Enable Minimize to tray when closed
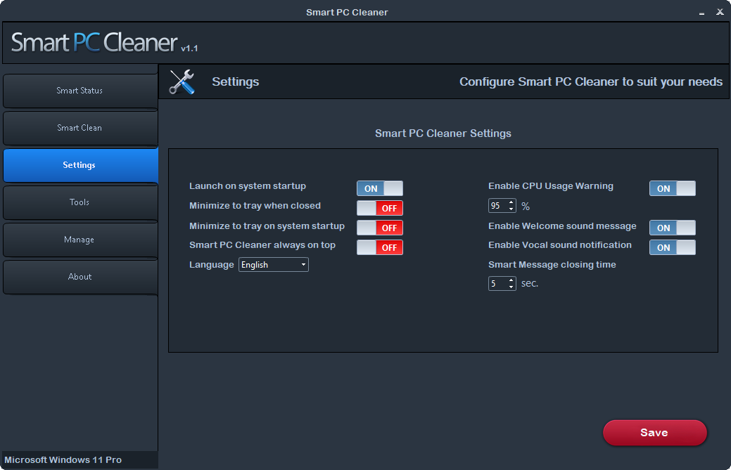 (380, 208)
